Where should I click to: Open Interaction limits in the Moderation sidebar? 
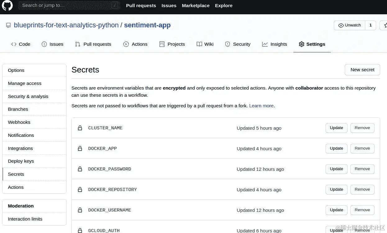[25, 219]
